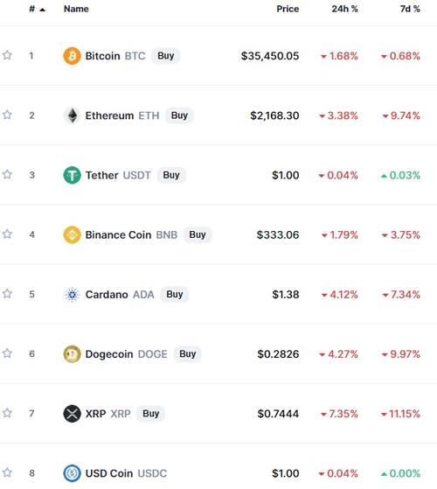
Task: Click the Dogecoin logo icon
Action: point(72,354)
